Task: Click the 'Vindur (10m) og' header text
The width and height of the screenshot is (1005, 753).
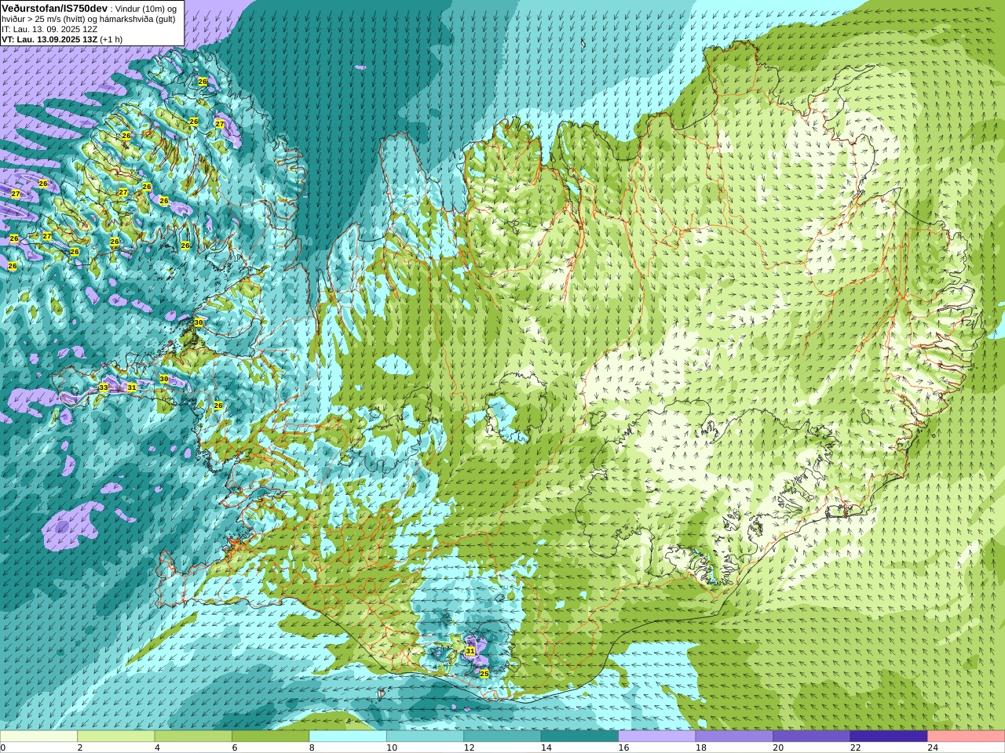Action: pyautogui.click(x=145, y=8)
